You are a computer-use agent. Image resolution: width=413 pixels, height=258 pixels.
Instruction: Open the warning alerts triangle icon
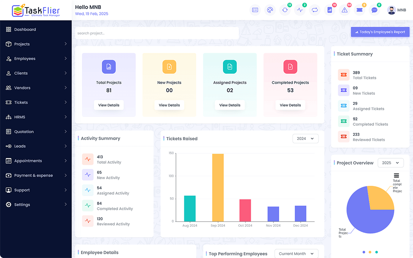click(x=345, y=10)
